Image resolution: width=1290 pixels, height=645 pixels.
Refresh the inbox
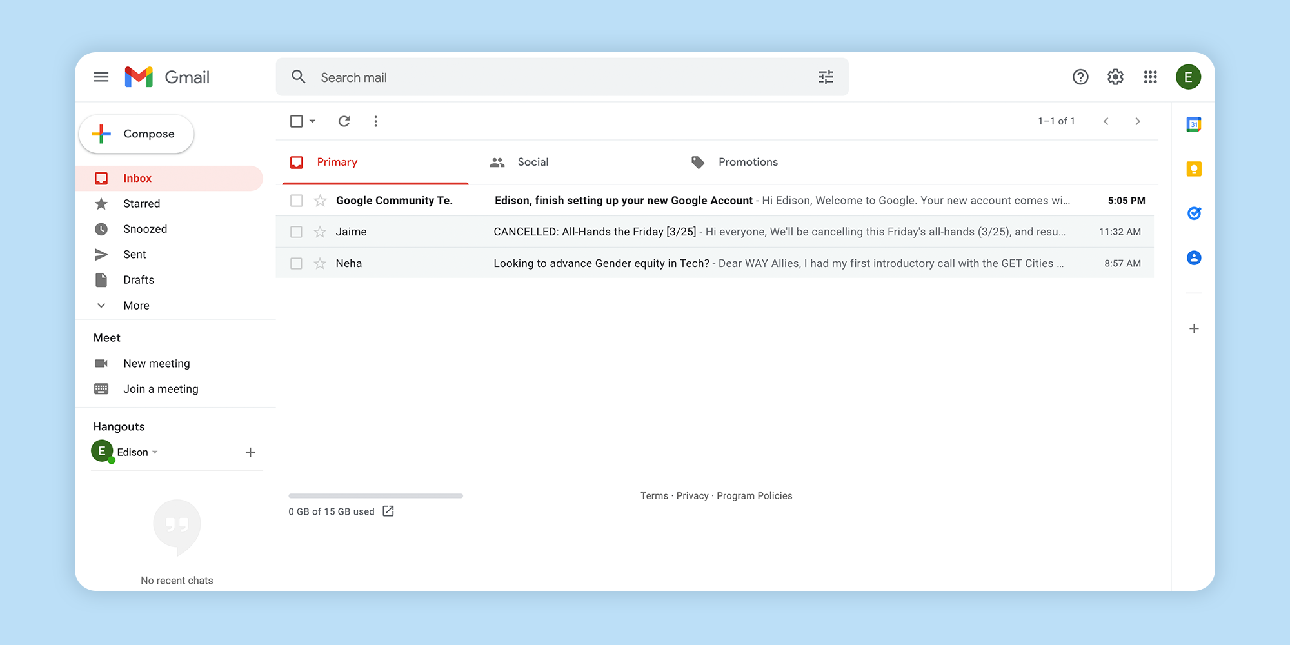[x=344, y=121]
